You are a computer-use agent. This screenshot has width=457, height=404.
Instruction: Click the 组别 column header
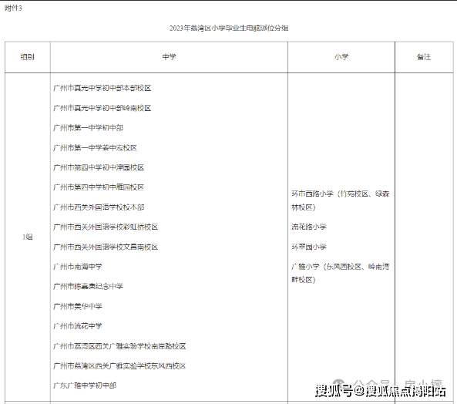click(28, 57)
